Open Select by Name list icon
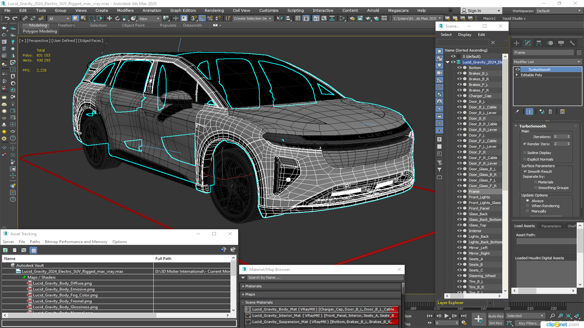 [83, 18]
